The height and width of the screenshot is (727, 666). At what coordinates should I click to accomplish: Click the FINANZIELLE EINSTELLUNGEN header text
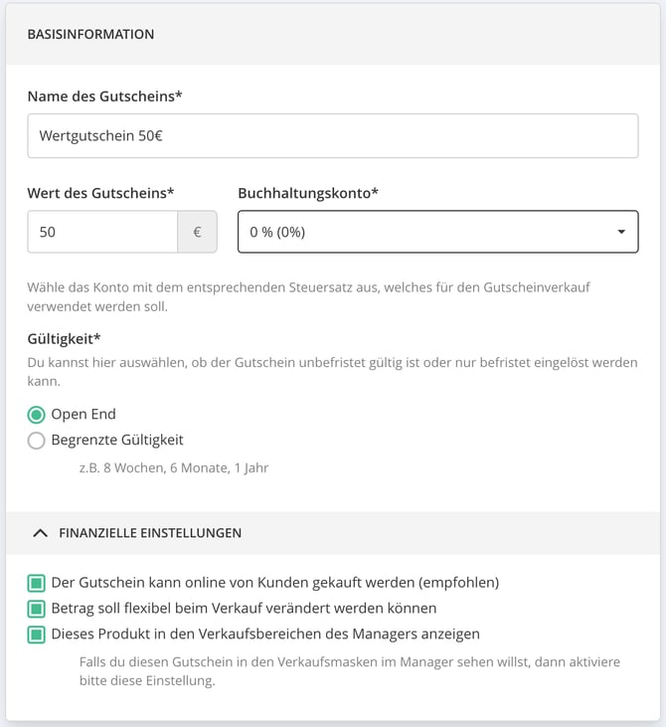pyautogui.click(x=150, y=533)
